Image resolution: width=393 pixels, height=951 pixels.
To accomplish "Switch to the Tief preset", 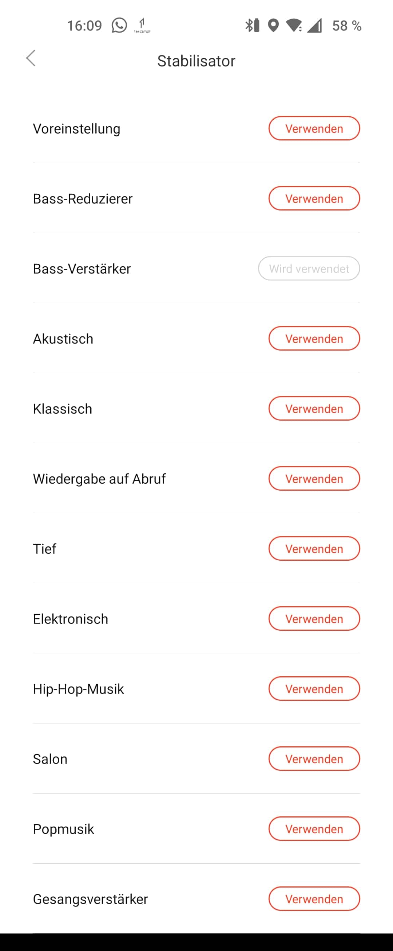I will (314, 549).
